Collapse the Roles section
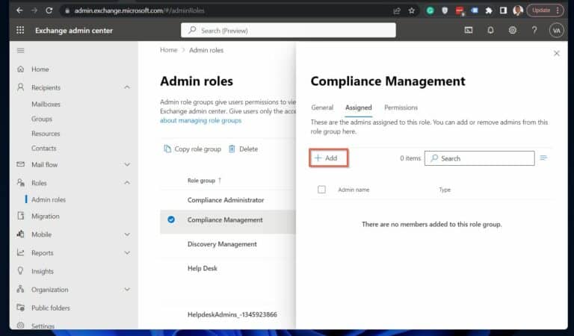The image size is (574, 336). point(126,182)
